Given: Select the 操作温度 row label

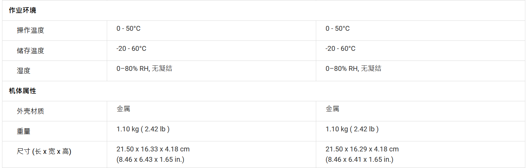Looking at the screenshot, I should [x=30, y=30].
